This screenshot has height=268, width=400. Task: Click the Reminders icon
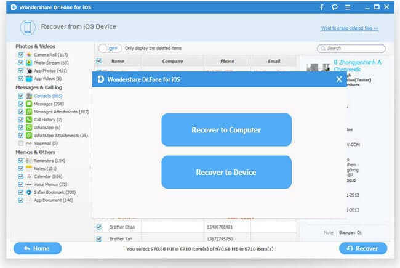click(x=29, y=161)
